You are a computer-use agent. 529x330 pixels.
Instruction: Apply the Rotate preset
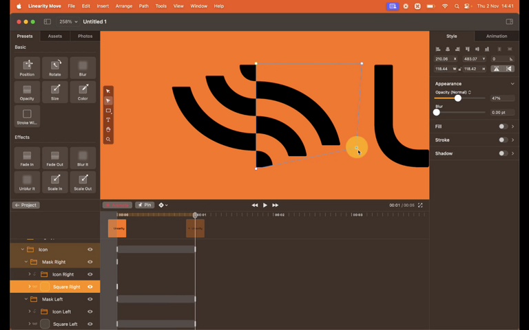tap(55, 67)
